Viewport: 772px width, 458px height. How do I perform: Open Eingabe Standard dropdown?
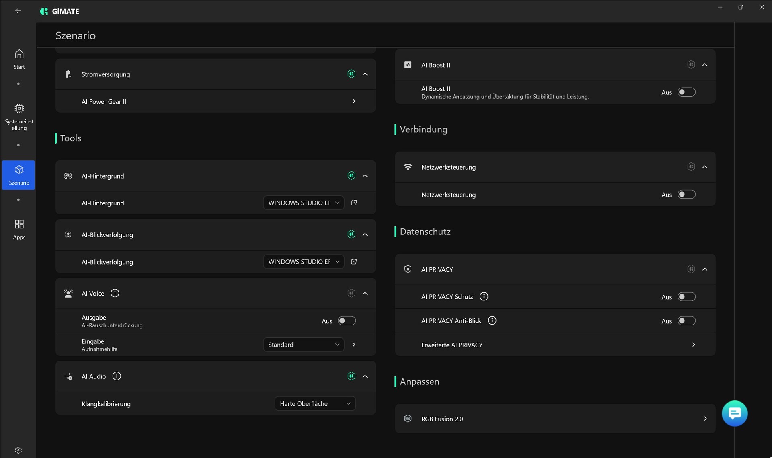pos(303,345)
